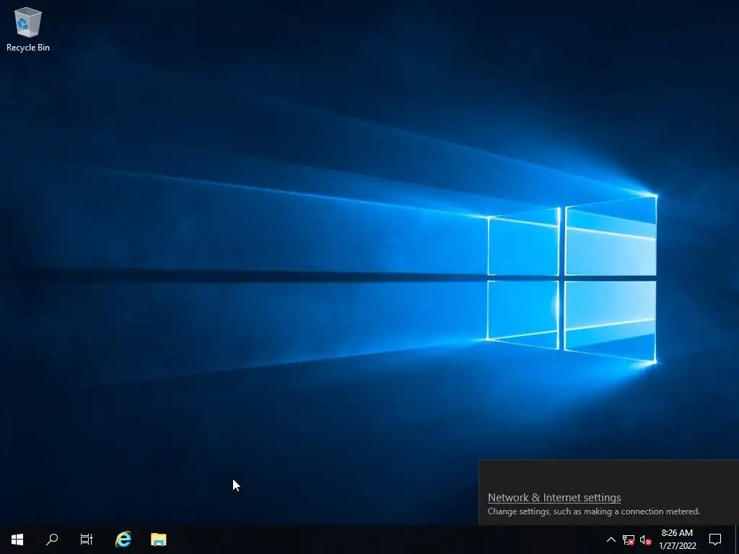Click the muted volume tray icon

coord(646,540)
